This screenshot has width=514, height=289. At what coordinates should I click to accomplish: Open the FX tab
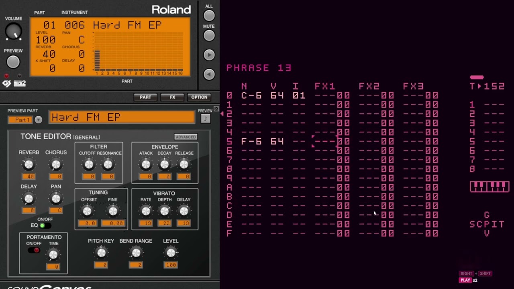tap(172, 97)
